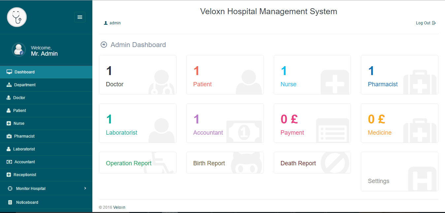445x213 pixels.
Task: Click the Nurse plus icon in sidebar
Action: (x=9, y=123)
